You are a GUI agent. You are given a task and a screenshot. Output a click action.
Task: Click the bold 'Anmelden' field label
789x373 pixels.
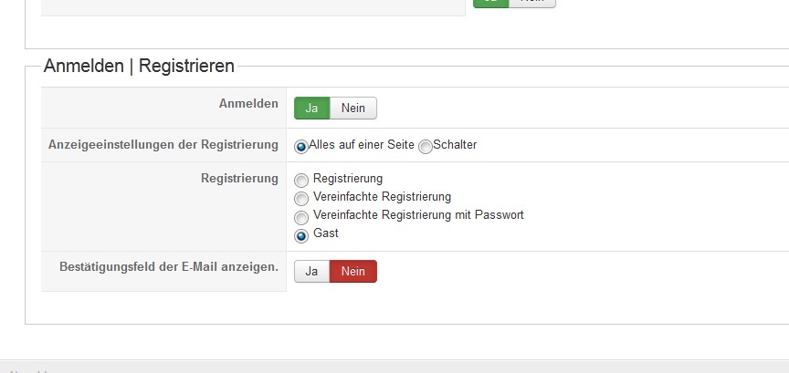pyautogui.click(x=248, y=104)
